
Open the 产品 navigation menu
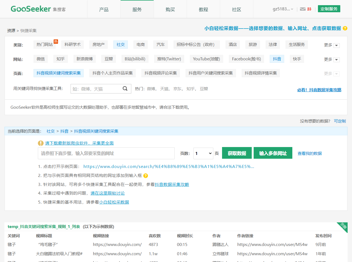point(104,9)
